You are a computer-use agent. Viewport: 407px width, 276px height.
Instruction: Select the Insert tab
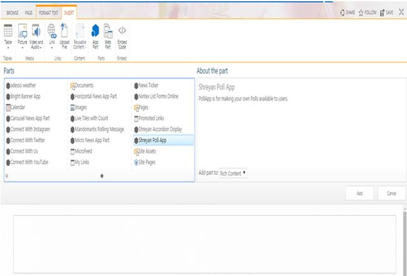pyautogui.click(x=69, y=13)
